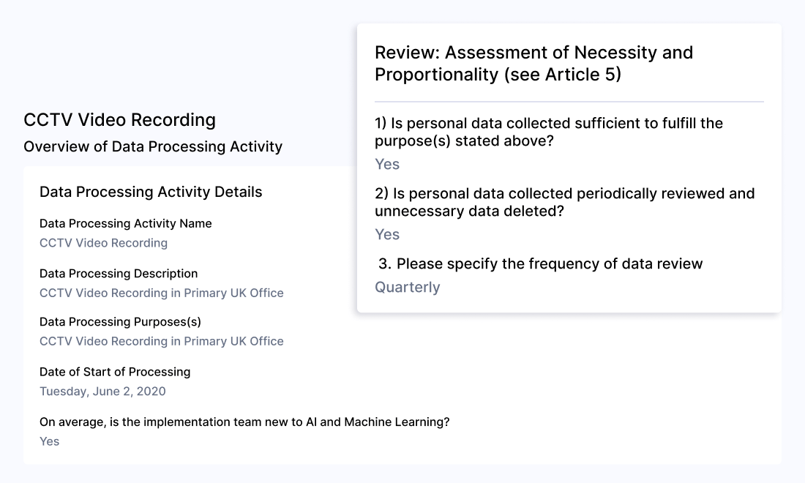The image size is (805, 483).
Task: Click the Yes answer under question one
Action: tap(386, 164)
